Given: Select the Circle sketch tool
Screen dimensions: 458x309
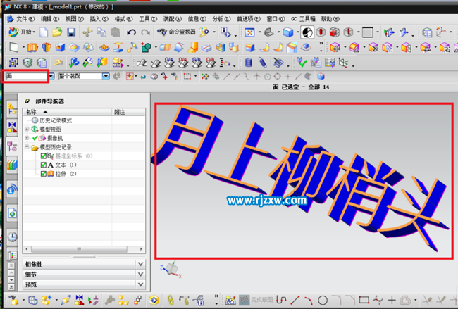Looking at the screenshot, I should point(323,300).
